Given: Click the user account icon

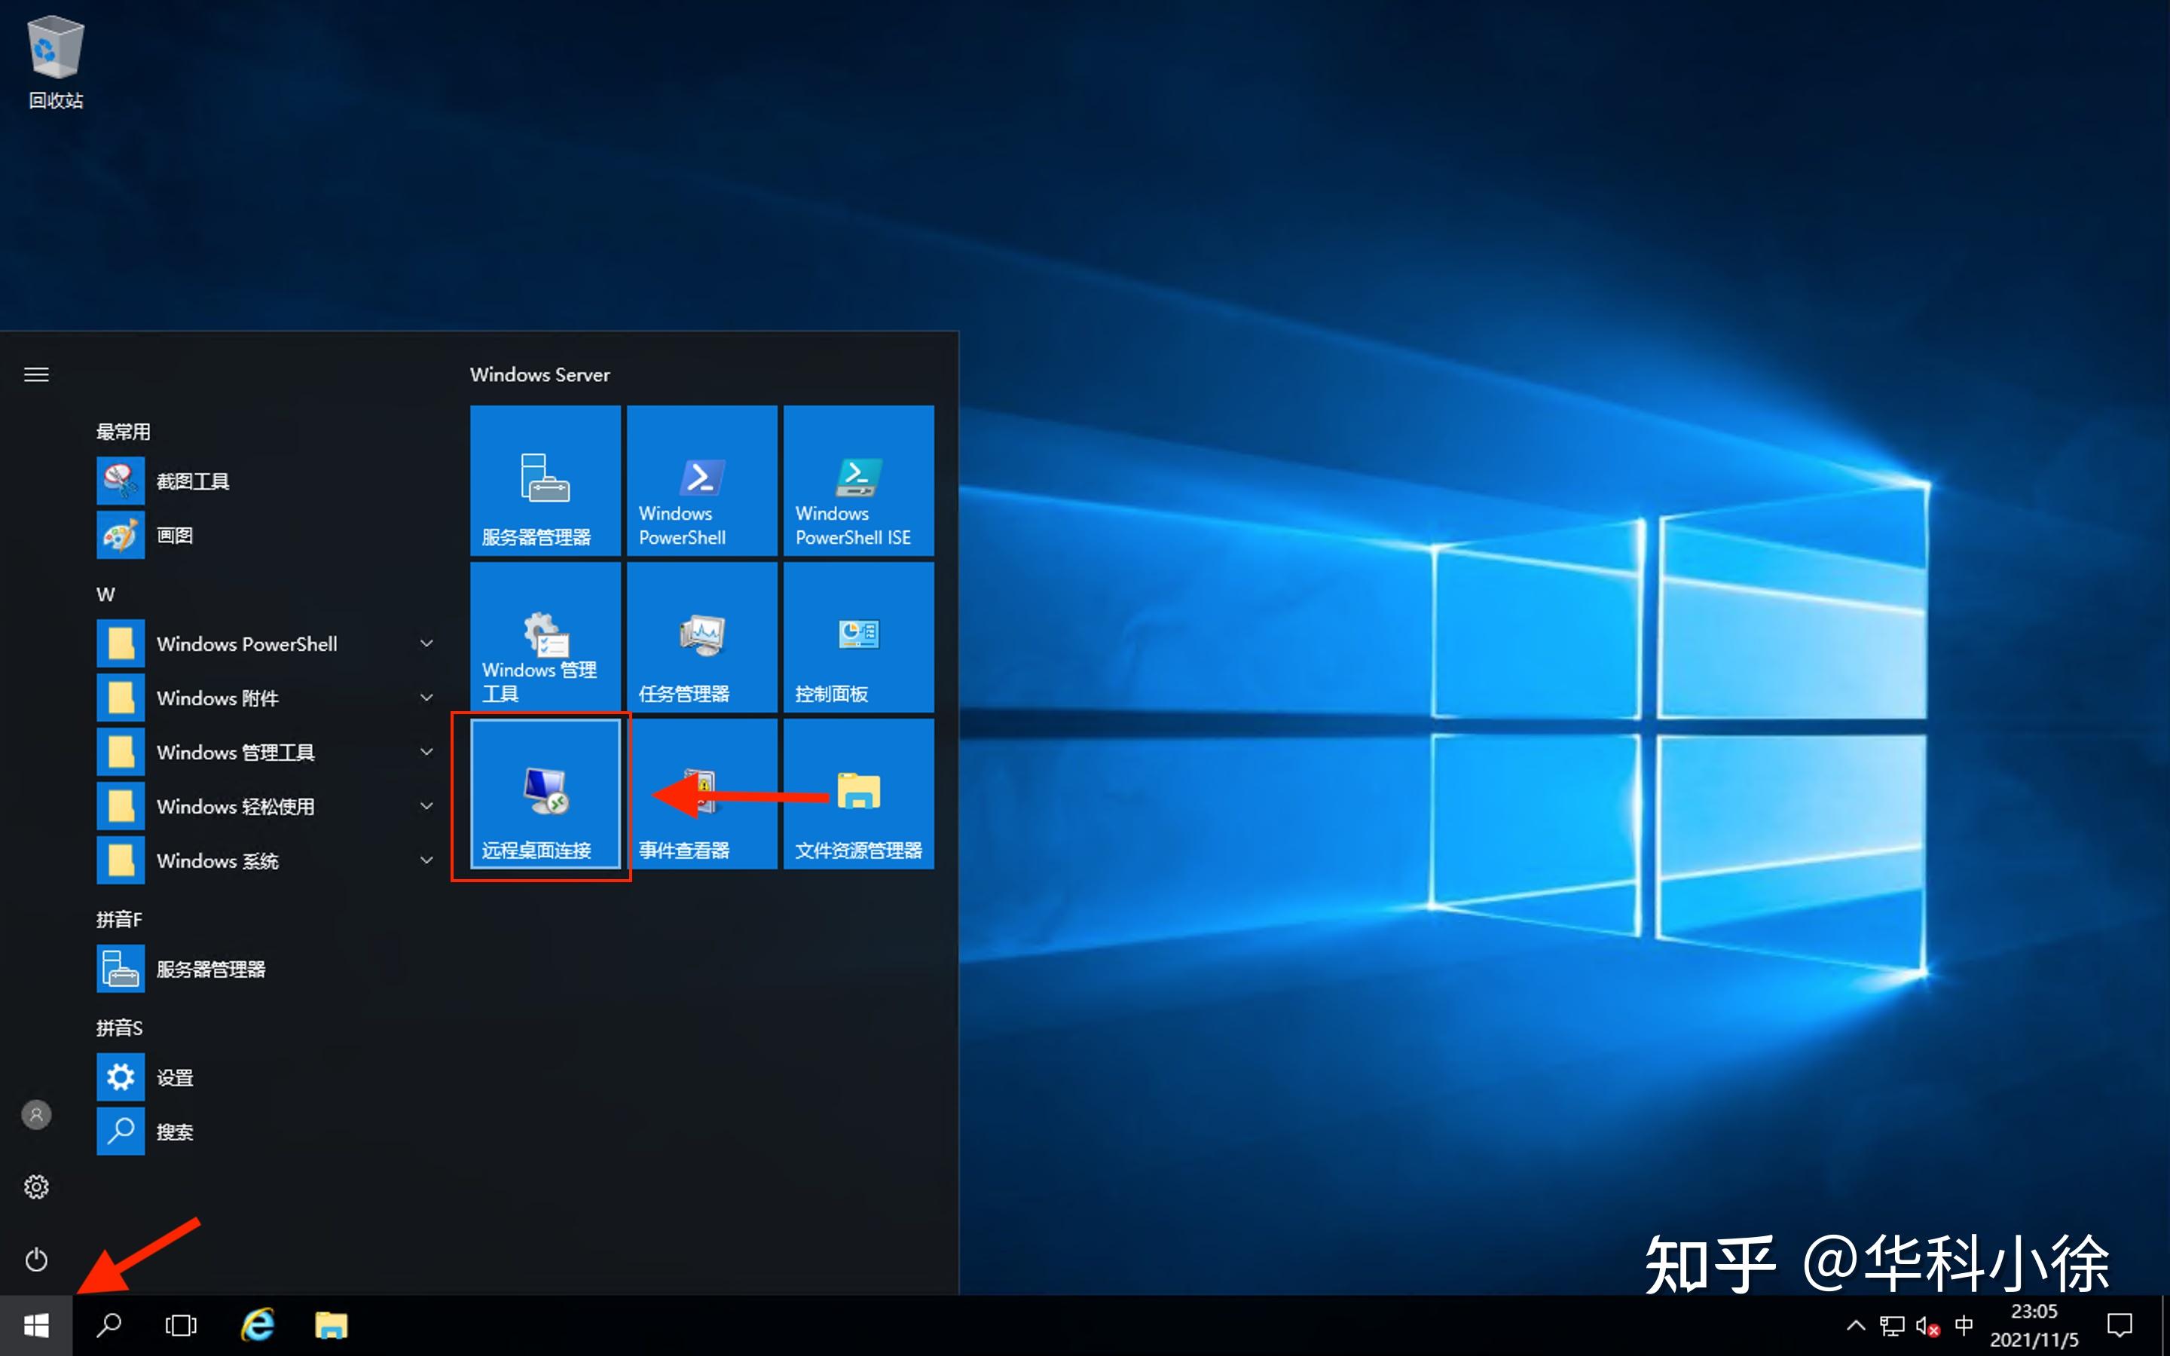Looking at the screenshot, I should [x=36, y=1115].
